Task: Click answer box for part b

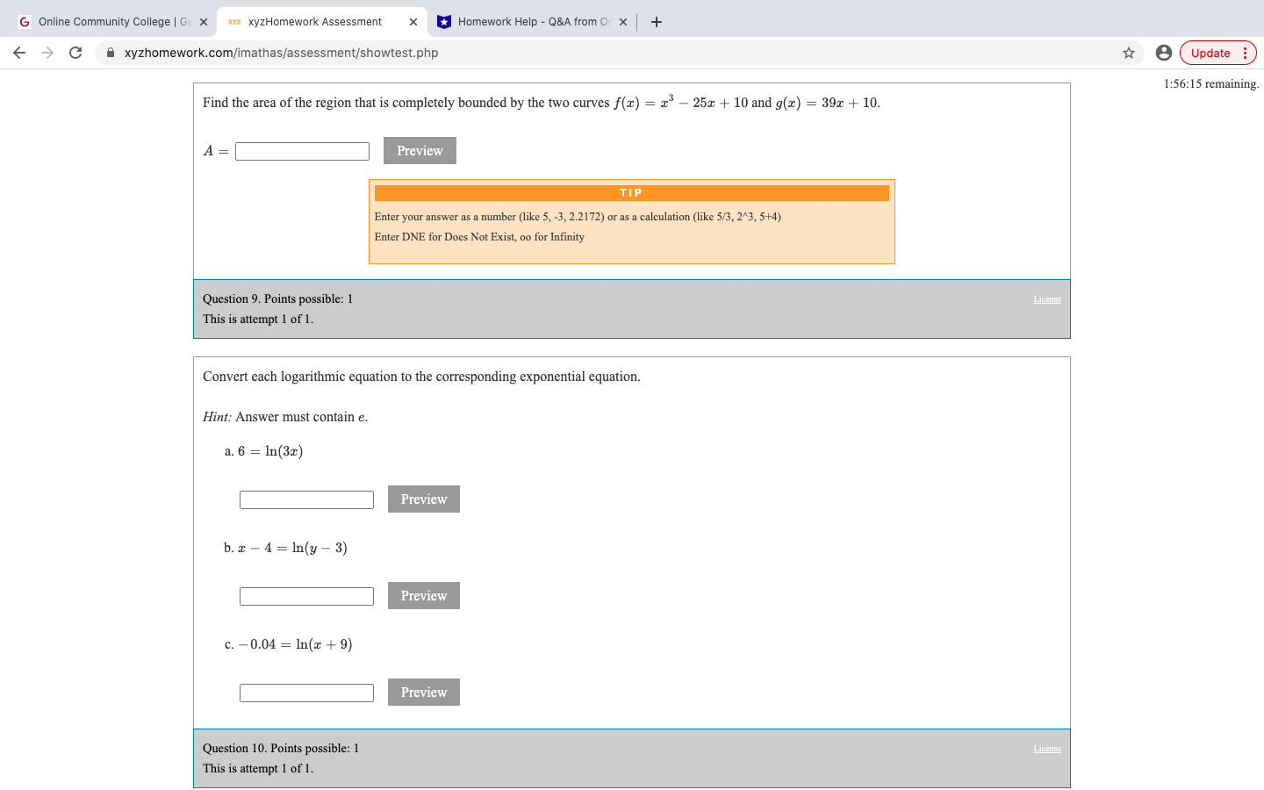Action: point(306,596)
